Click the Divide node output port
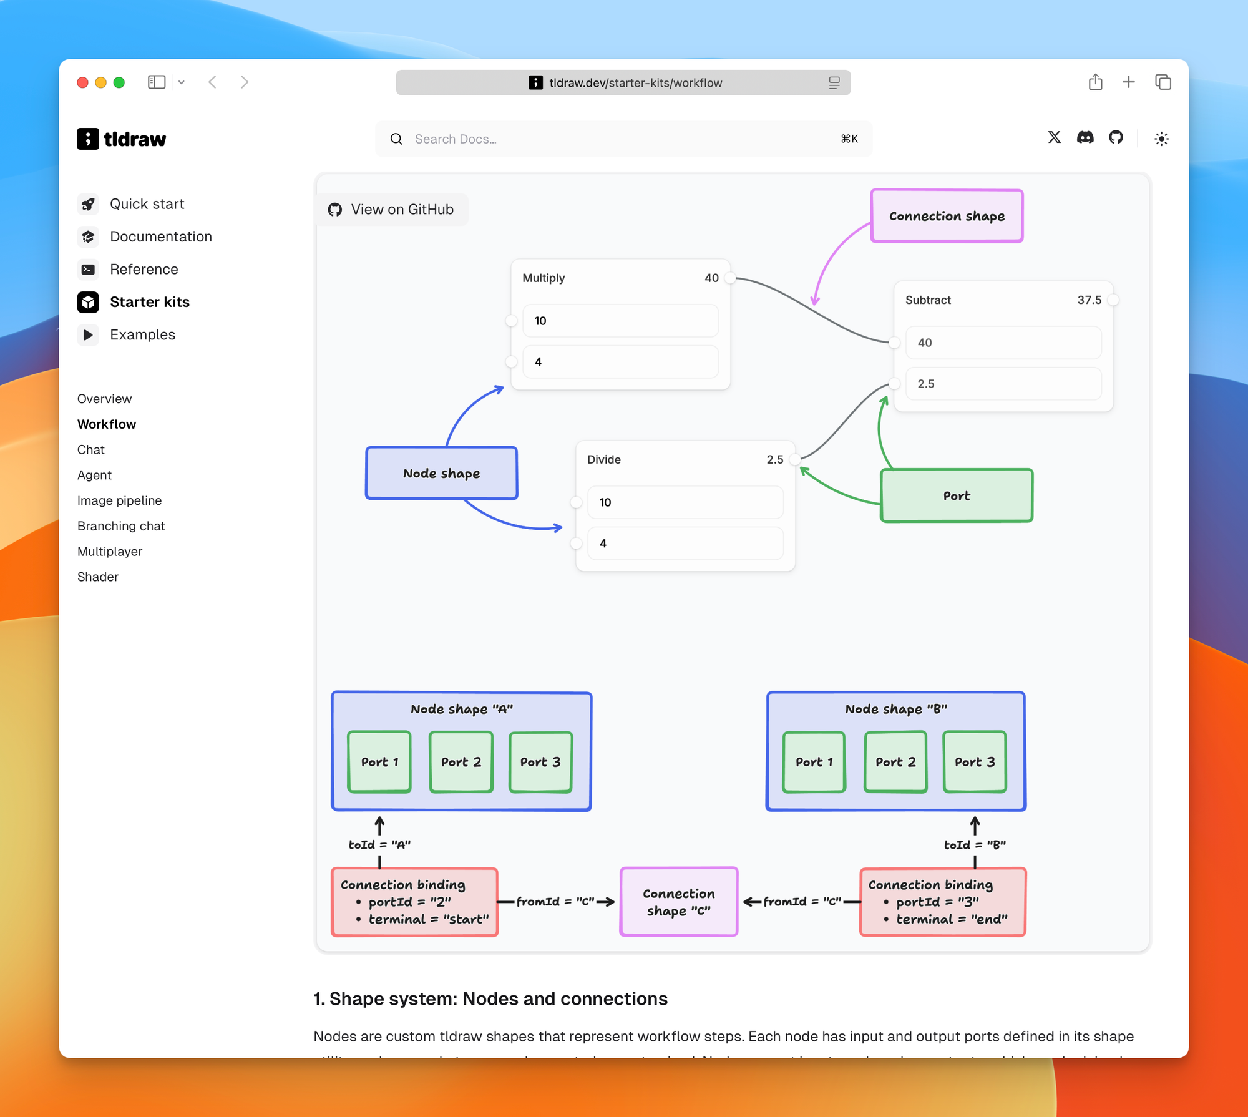Screen dimensions: 1248x1117 (x=795, y=460)
